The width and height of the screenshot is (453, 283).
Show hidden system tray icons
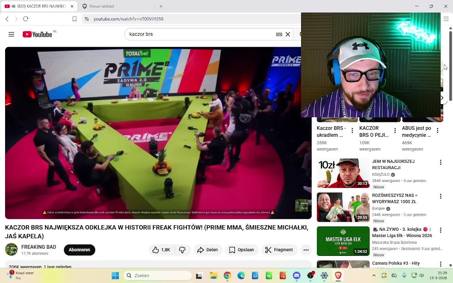pyautogui.click(x=374, y=276)
